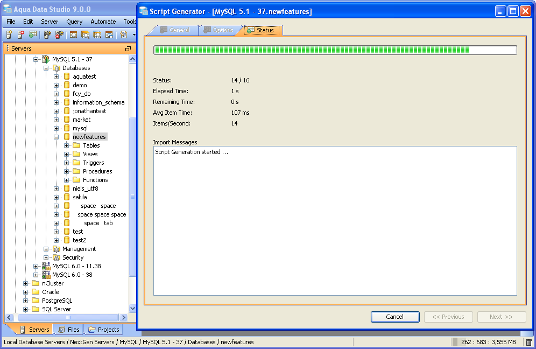Switch to the Files tab at bottom
The width and height of the screenshot is (536, 349).
[69, 330]
